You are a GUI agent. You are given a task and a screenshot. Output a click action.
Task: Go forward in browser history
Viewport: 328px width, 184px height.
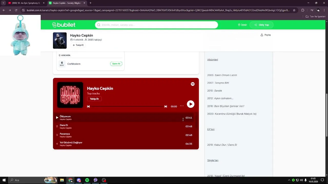10,10
